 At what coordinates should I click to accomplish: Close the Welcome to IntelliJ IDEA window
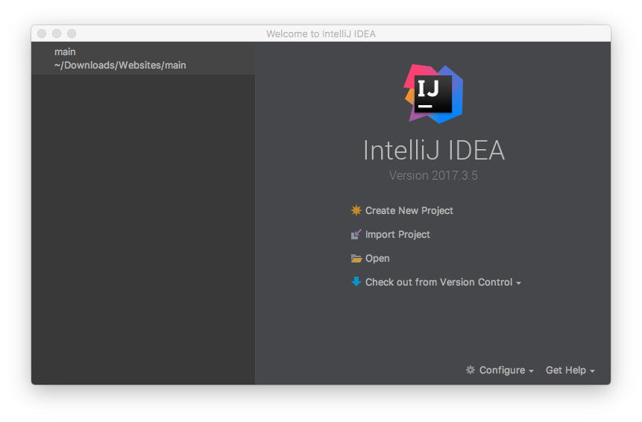(42, 34)
